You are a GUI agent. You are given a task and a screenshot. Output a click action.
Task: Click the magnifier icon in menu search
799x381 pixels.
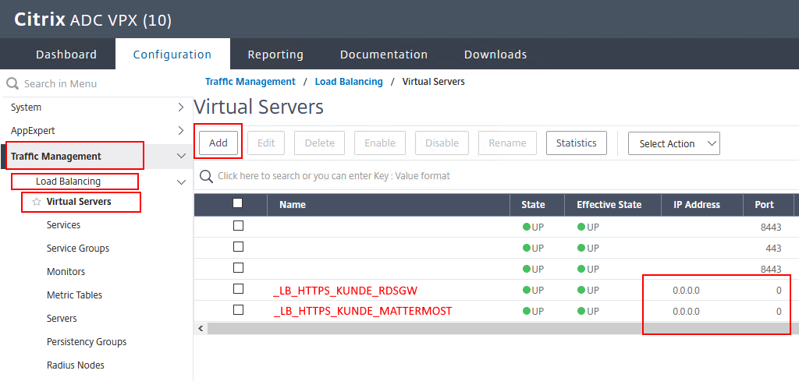(x=12, y=83)
